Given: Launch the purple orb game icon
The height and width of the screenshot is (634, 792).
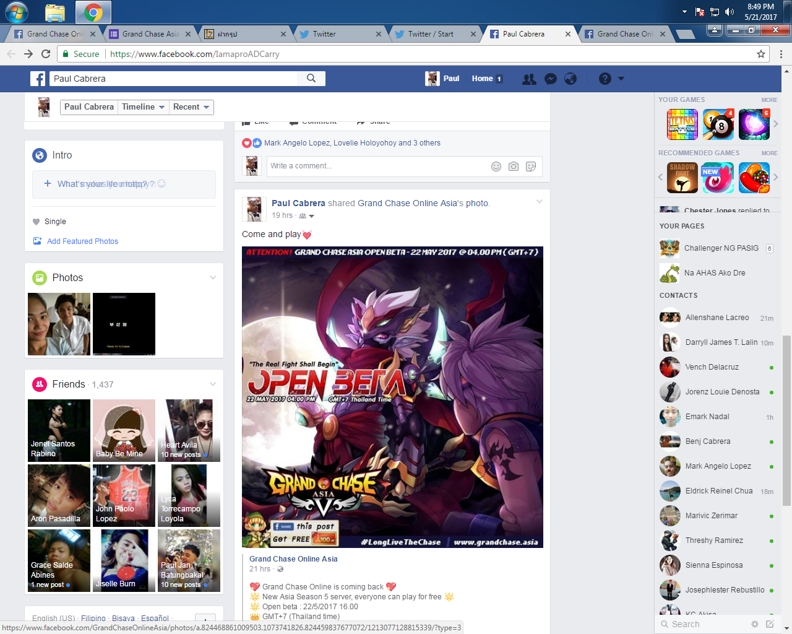Looking at the screenshot, I should 754,124.
